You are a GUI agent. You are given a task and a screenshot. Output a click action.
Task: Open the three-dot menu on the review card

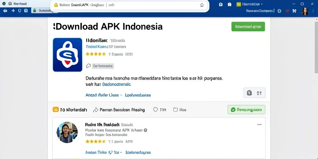259,125
